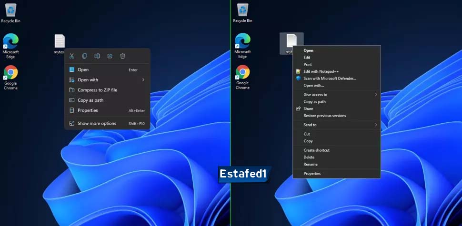Screen dimensions: 462x226
Task: Select Microsoft Edge icon on right desktop
Action: pos(242,46)
